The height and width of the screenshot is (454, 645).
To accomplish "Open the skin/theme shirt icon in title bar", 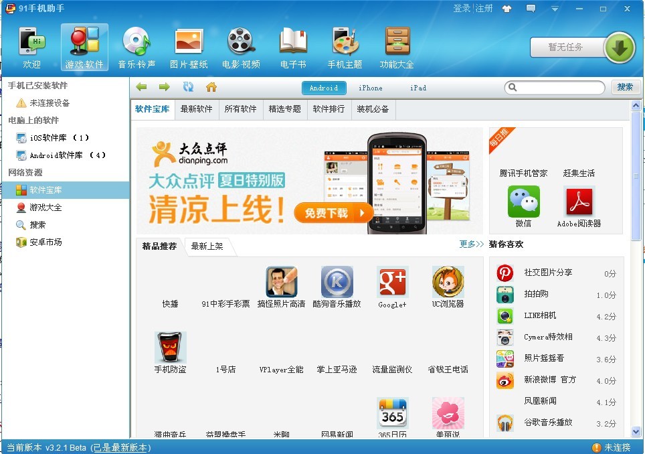I will pyautogui.click(x=506, y=9).
